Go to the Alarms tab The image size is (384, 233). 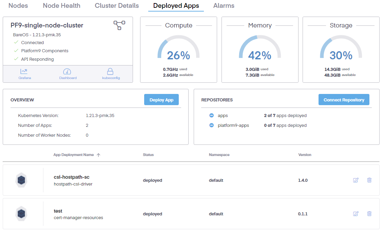[224, 6]
